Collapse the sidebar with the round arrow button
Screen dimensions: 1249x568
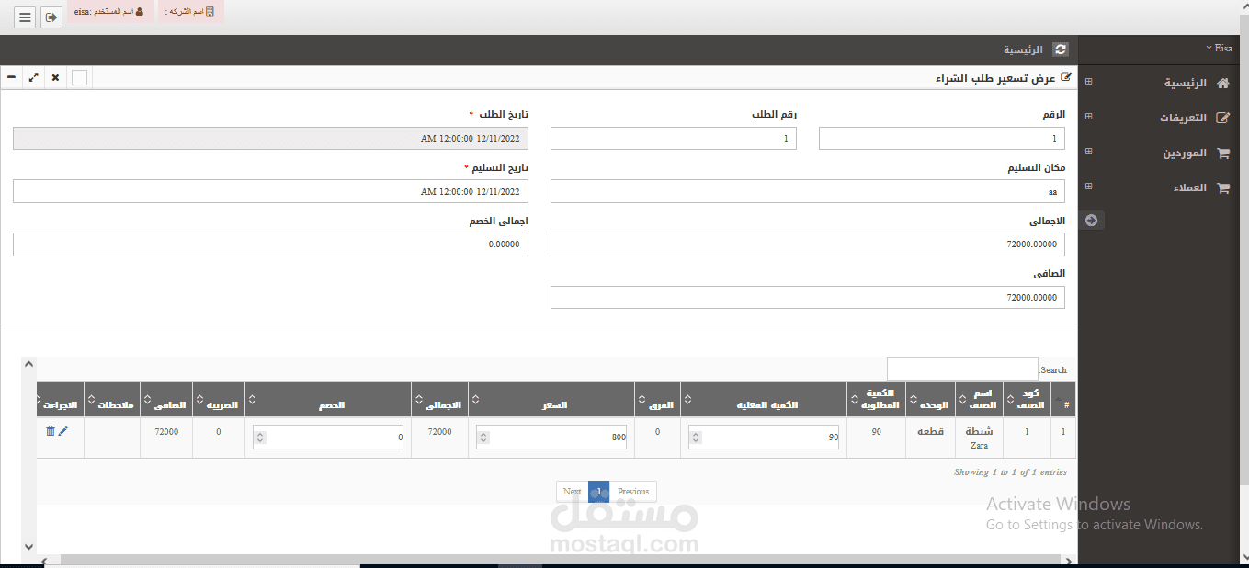click(1091, 221)
